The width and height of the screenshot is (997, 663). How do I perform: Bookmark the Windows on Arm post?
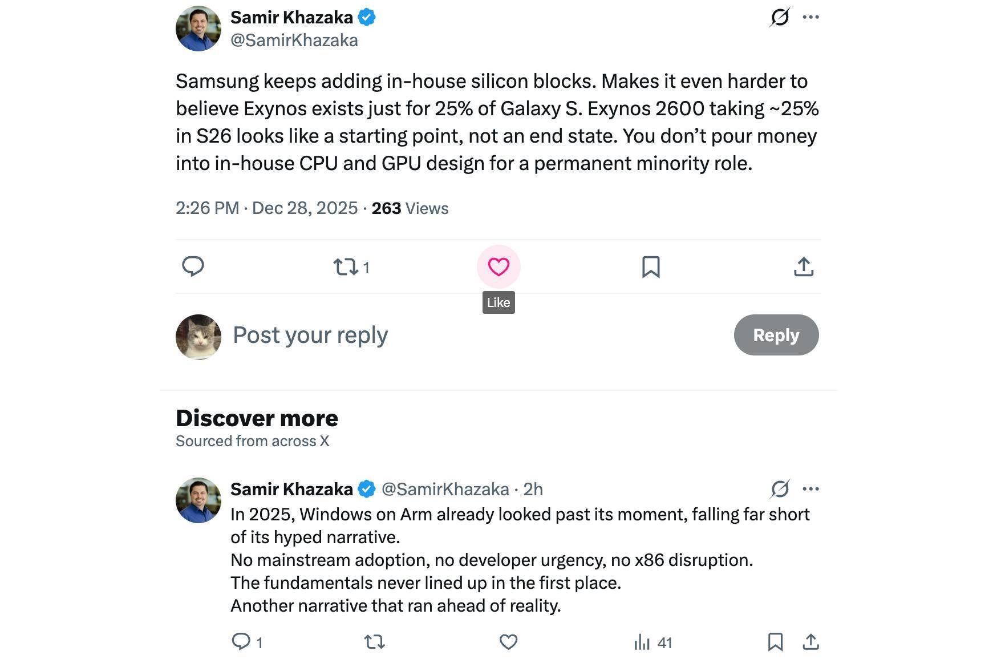pos(775,642)
